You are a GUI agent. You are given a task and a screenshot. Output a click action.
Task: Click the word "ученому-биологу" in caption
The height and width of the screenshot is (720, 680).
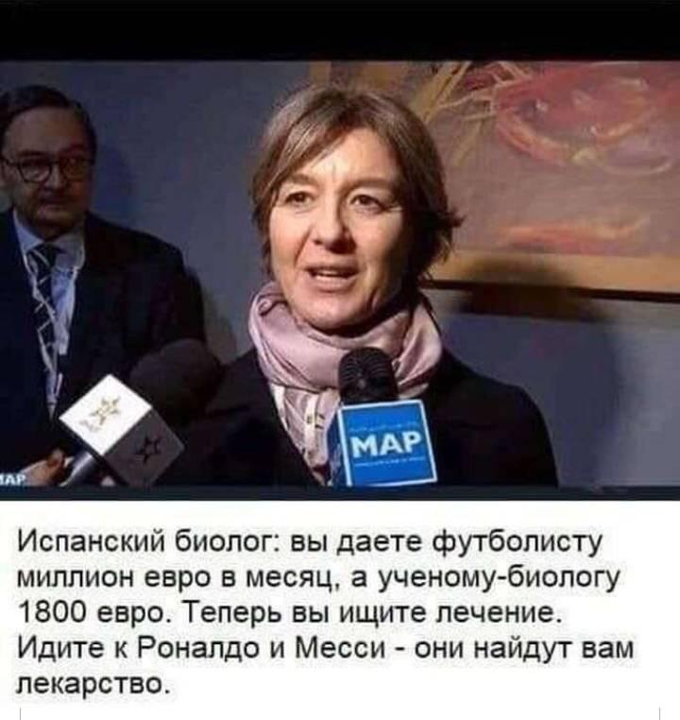click(x=499, y=578)
